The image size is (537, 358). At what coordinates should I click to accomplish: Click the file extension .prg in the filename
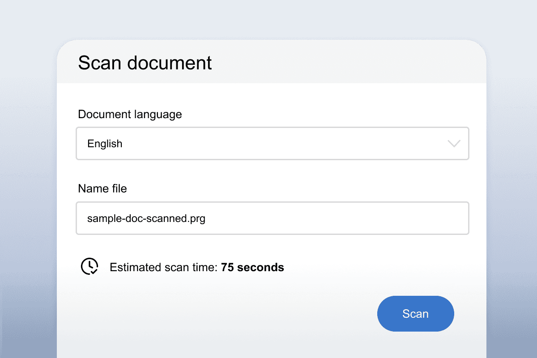(x=197, y=218)
